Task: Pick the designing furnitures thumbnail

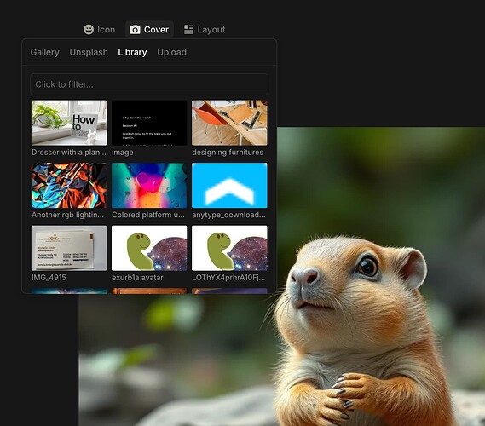Action: click(x=229, y=123)
